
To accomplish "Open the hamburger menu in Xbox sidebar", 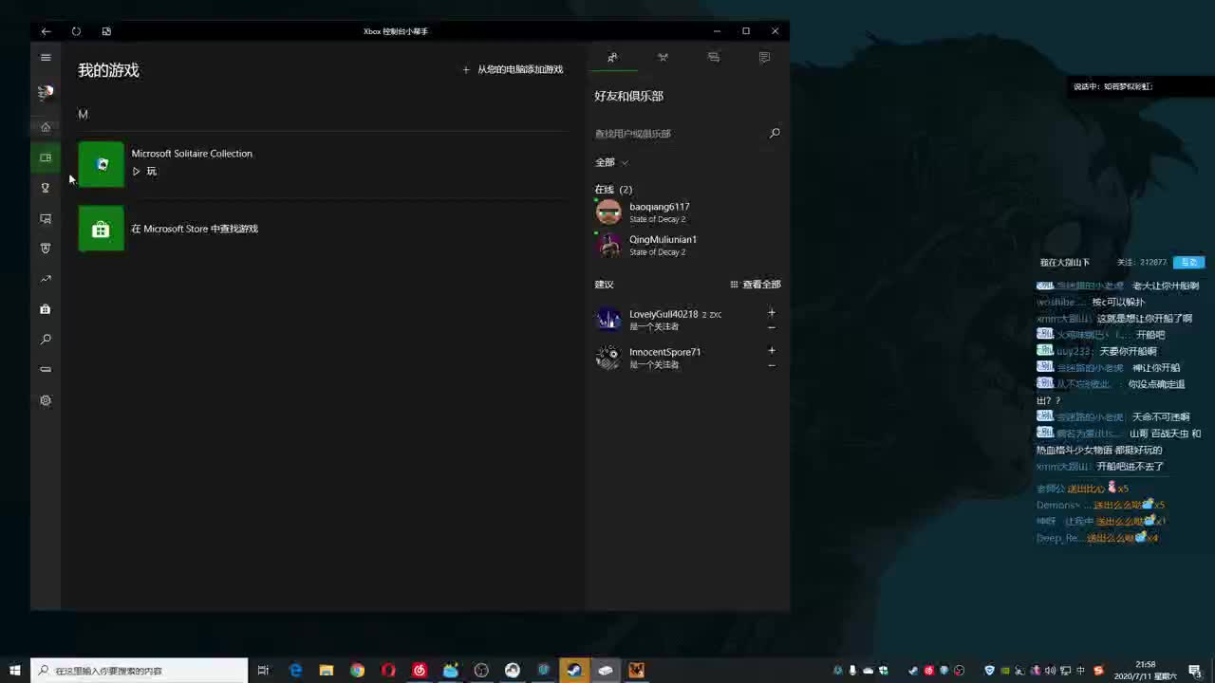I will (x=46, y=58).
